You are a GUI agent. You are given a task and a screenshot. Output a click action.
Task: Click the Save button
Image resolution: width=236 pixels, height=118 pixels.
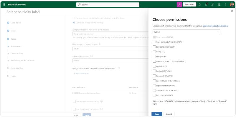(157, 114)
